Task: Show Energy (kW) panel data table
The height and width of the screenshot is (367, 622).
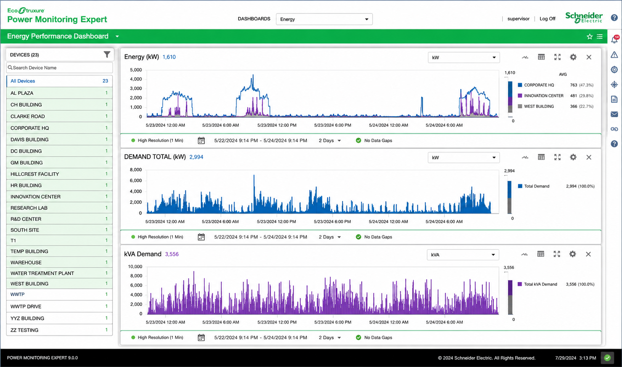Action: (x=541, y=57)
